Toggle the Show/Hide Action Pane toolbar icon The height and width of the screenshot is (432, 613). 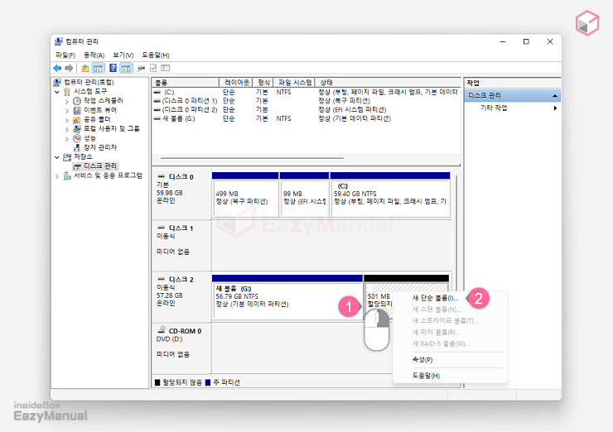tap(125, 69)
